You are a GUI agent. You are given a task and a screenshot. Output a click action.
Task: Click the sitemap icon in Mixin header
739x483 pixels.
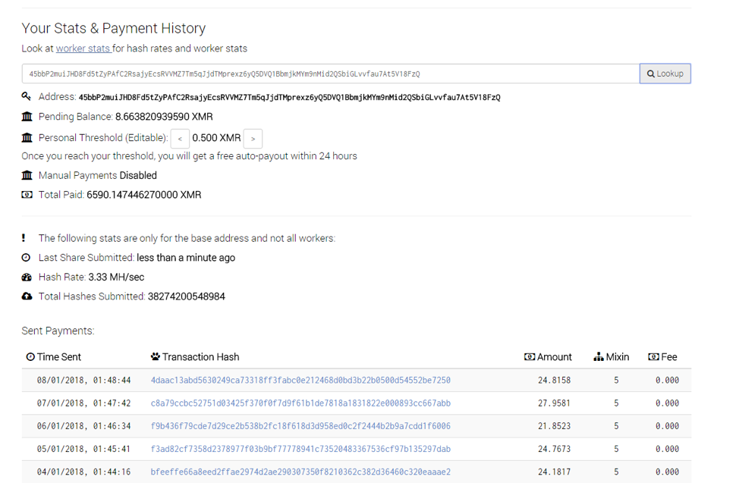[599, 356]
